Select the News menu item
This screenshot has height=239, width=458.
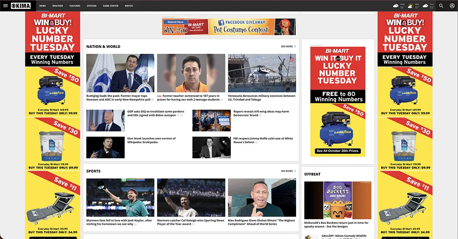pyautogui.click(x=42, y=5)
